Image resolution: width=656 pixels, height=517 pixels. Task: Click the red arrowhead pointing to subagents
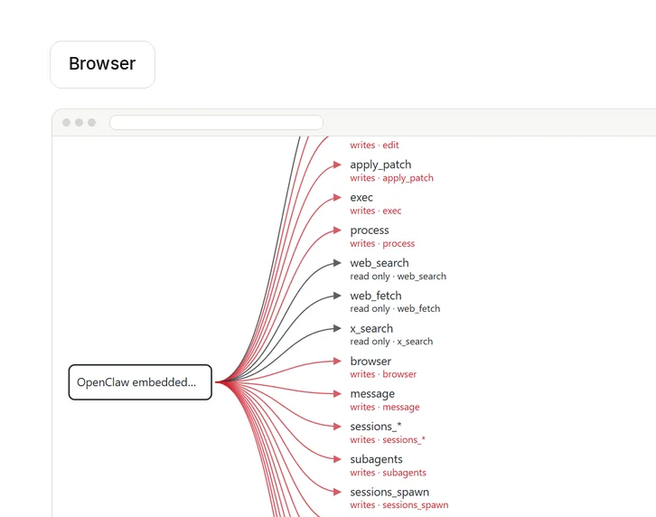pos(337,459)
